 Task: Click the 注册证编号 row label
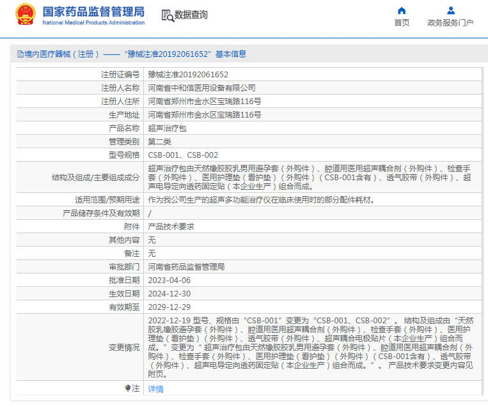tap(120, 75)
